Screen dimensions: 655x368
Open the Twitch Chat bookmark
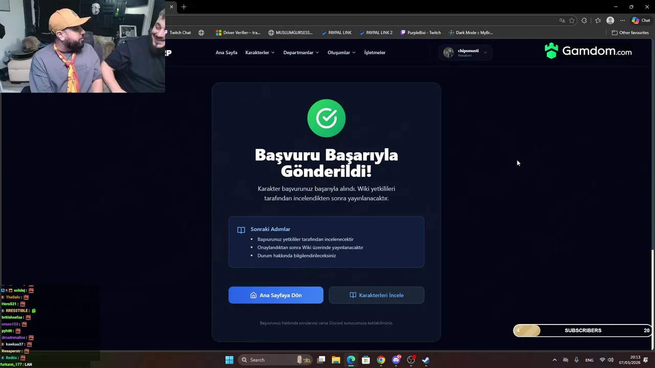pos(178,33)
